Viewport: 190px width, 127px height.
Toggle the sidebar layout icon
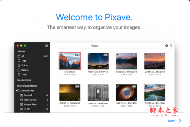47,45
